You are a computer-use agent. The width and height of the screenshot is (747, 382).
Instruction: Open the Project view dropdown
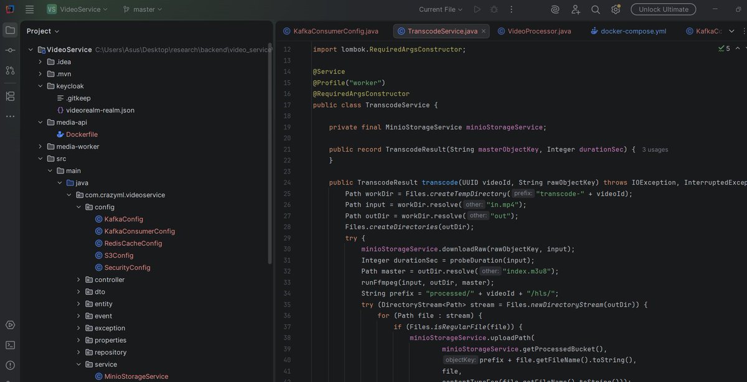click(x=43, y=31)
